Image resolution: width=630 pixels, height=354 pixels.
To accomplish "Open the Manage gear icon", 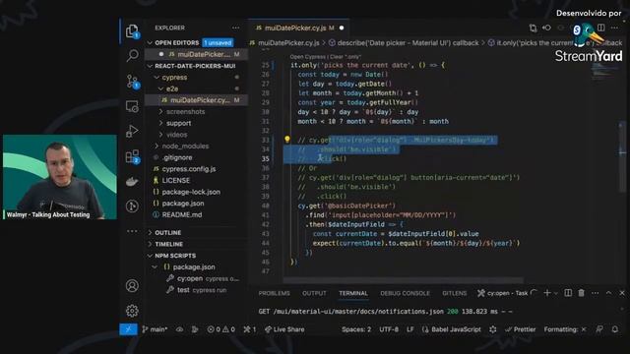I will (x=132, y=311).
